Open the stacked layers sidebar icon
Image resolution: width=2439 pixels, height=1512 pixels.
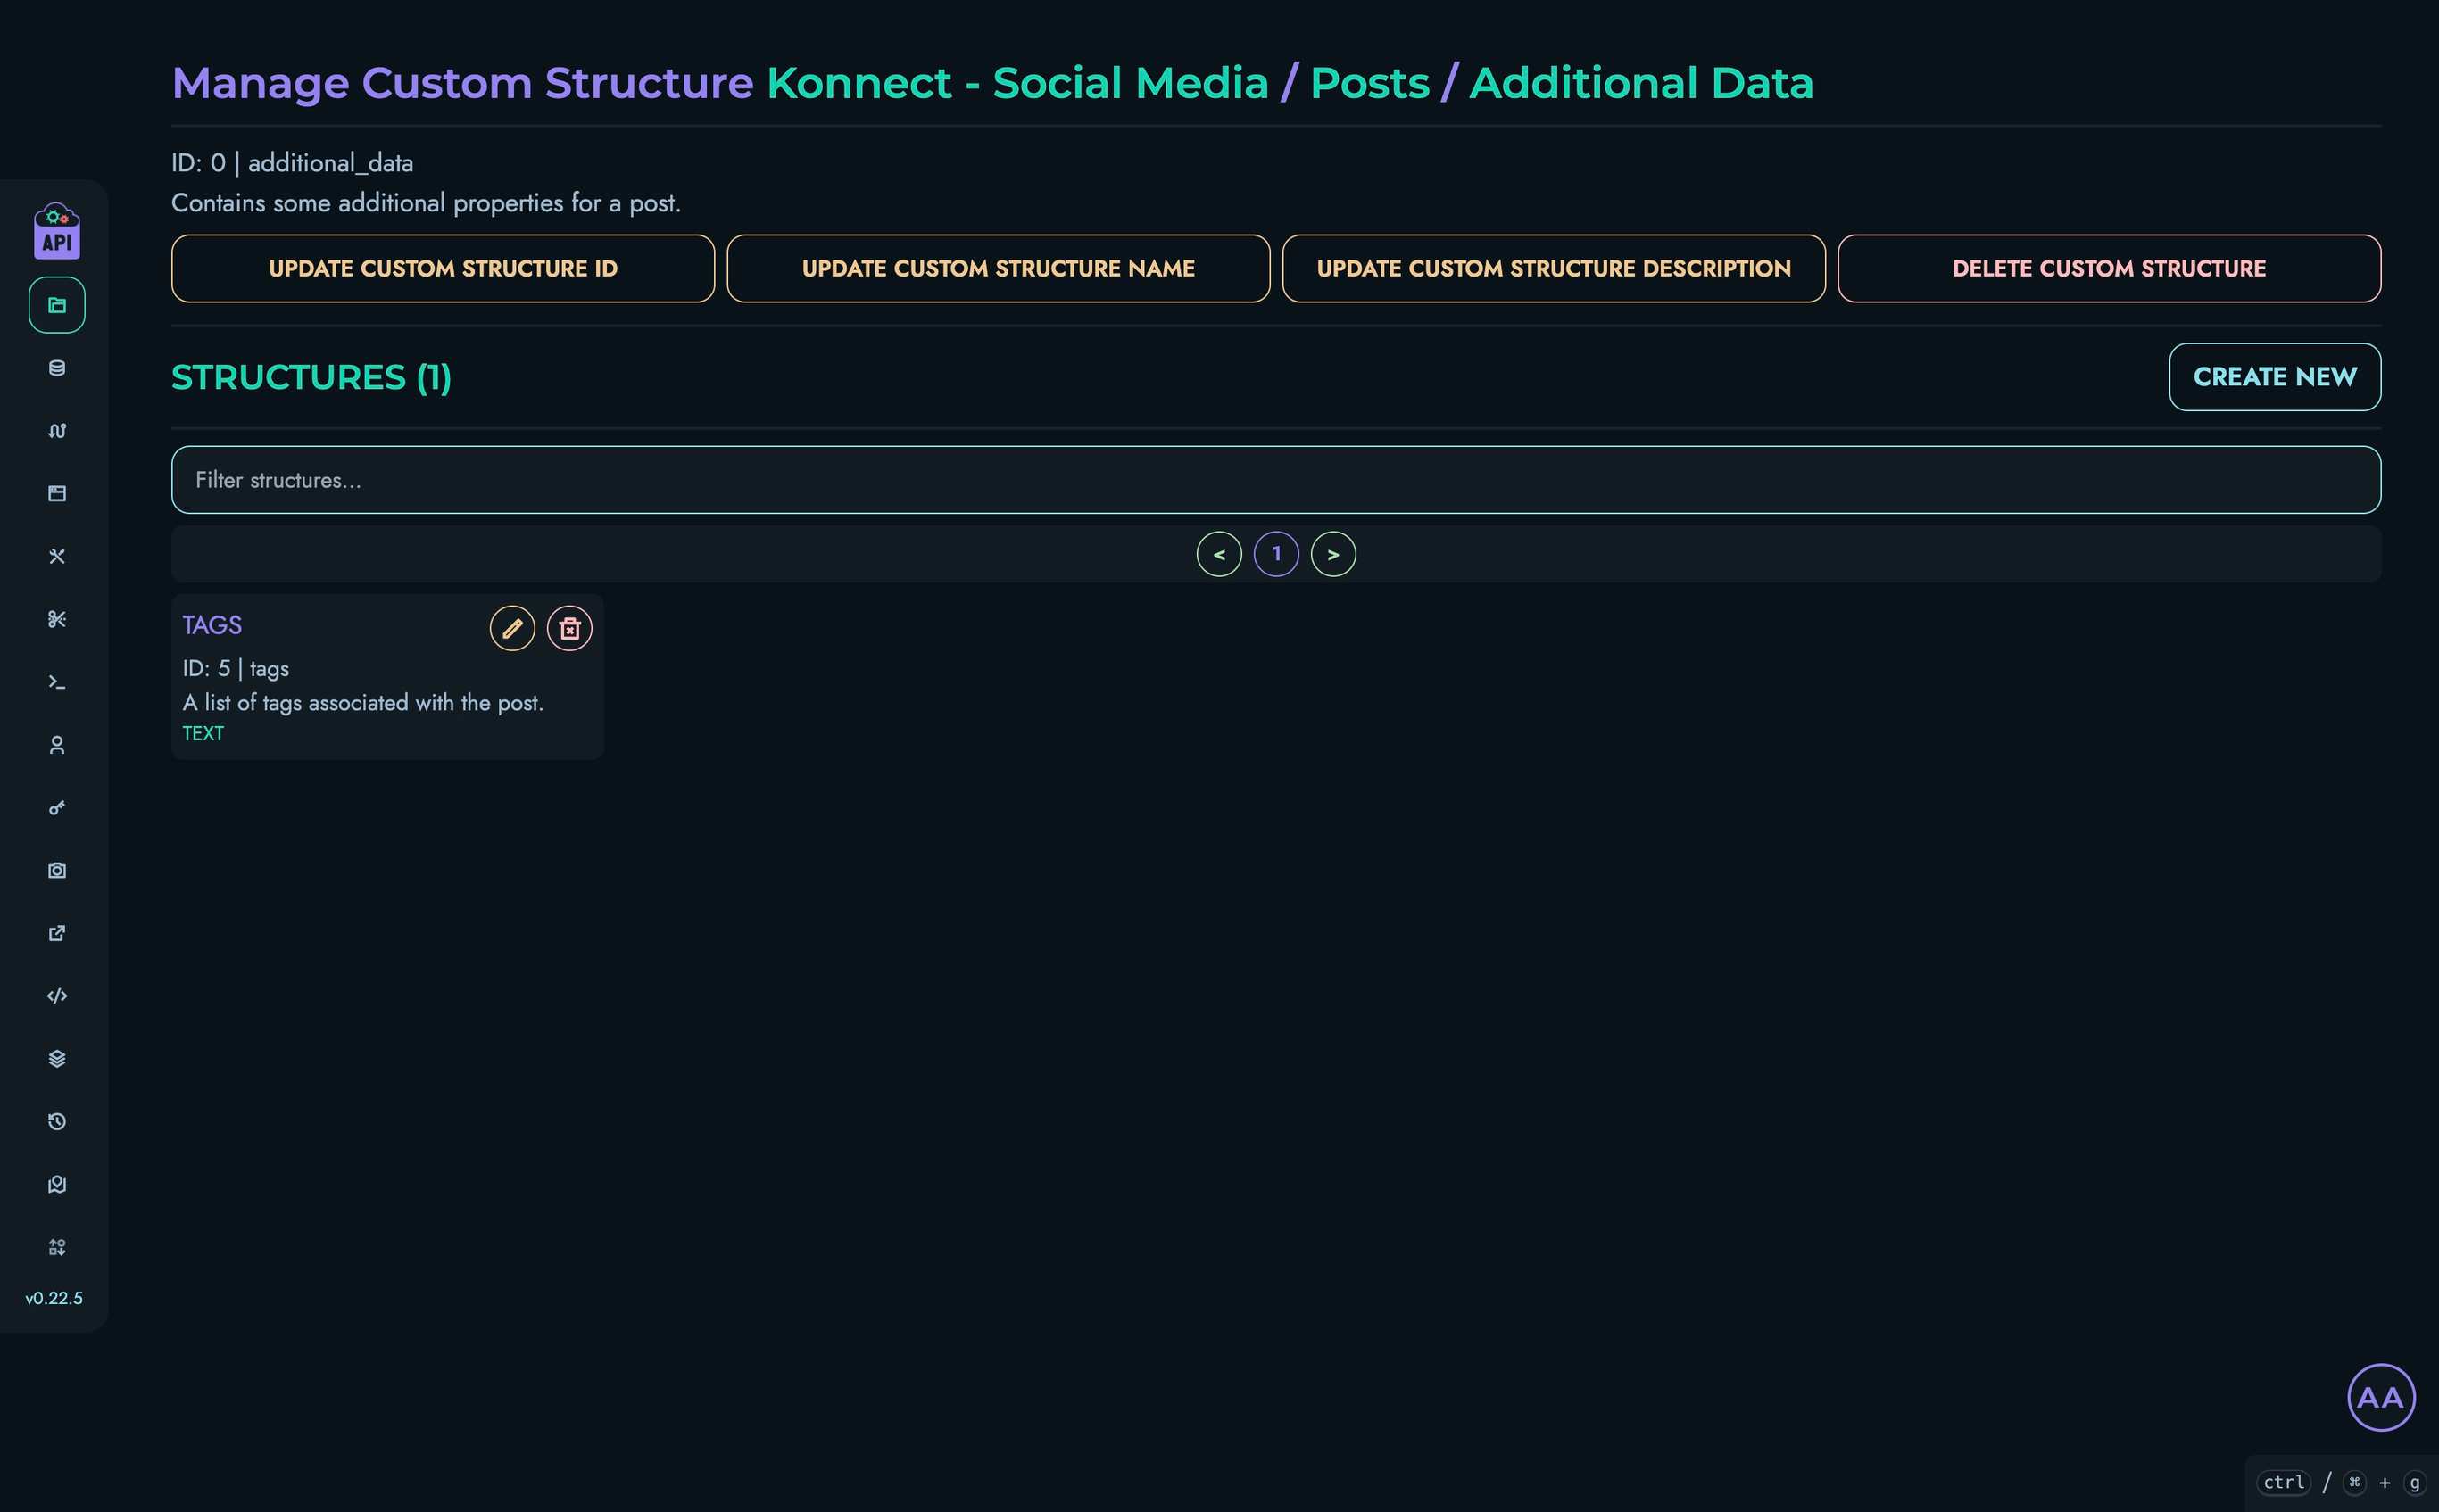[x=57, y=1059]
